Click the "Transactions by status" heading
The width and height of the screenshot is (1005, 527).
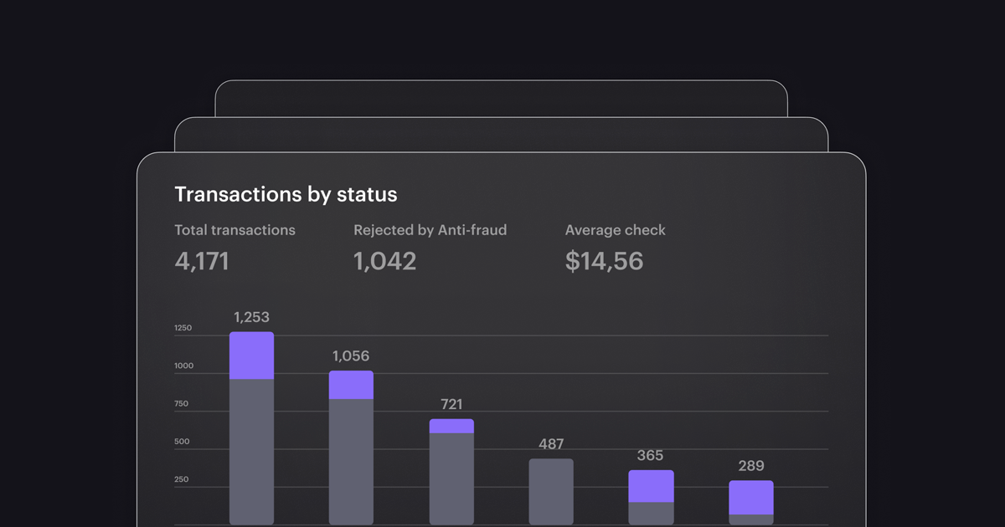286,195
